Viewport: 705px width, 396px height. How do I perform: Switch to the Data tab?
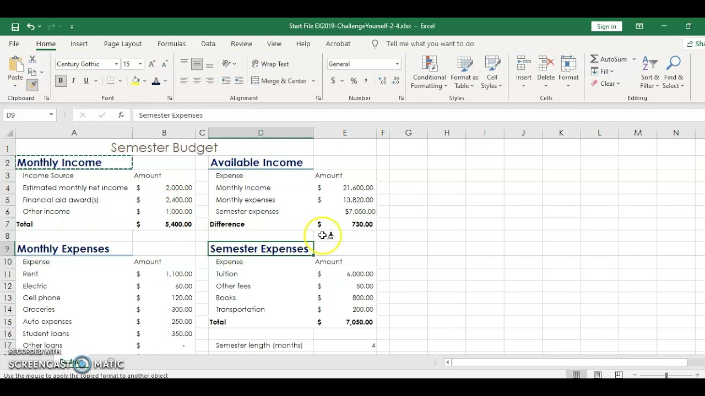pyautogui.click(x=208, y=43)
